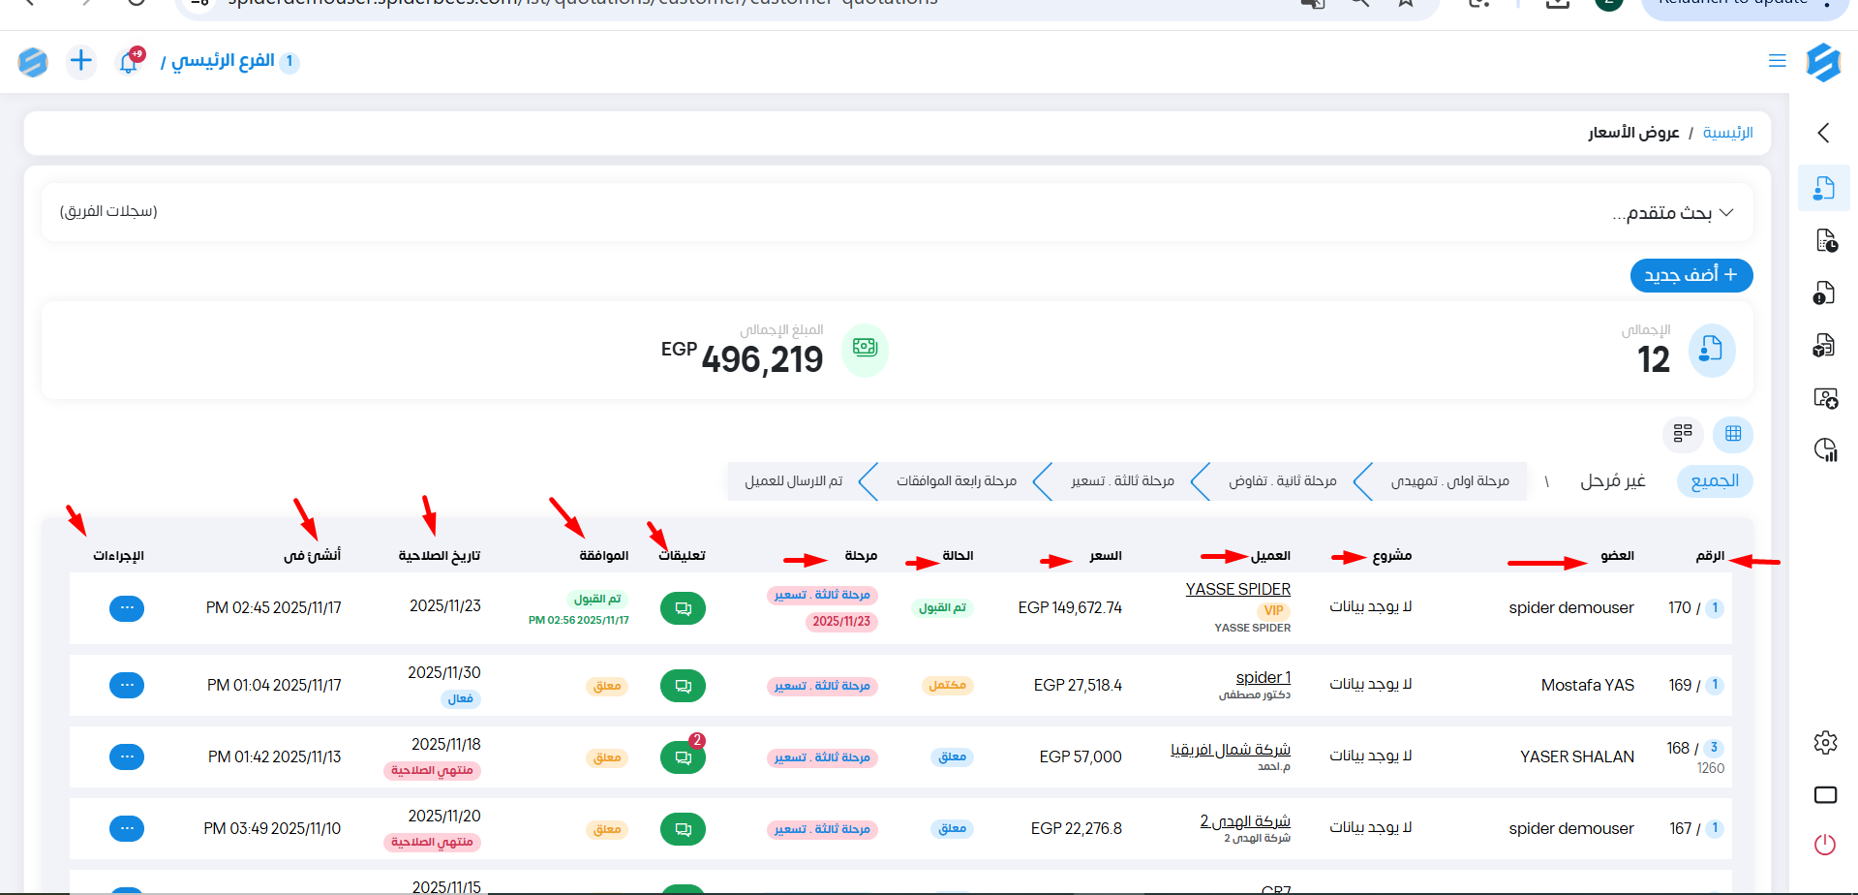Collapse the right sidebar with the chevron
1858x895 pixels.
coord(1824,133)
